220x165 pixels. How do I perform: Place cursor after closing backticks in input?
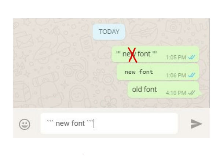click(x=94, y=124)
